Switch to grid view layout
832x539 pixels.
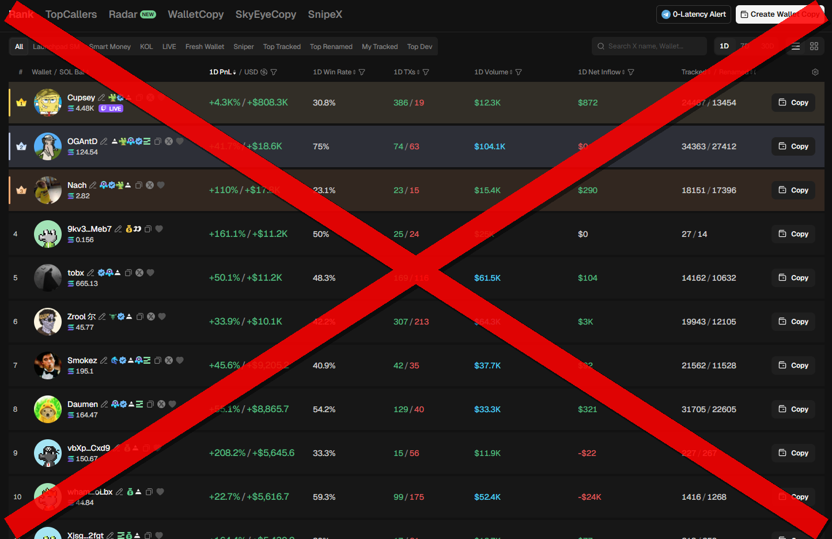814,46
